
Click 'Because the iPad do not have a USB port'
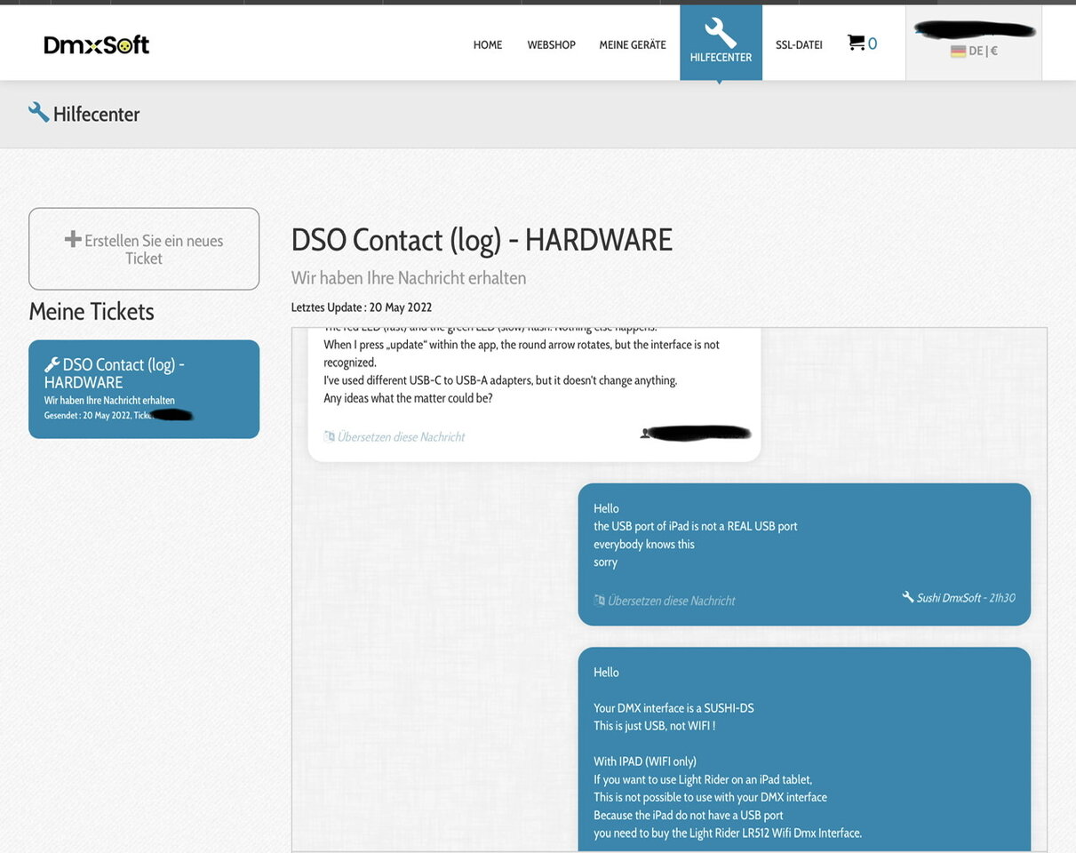[689, 815]
